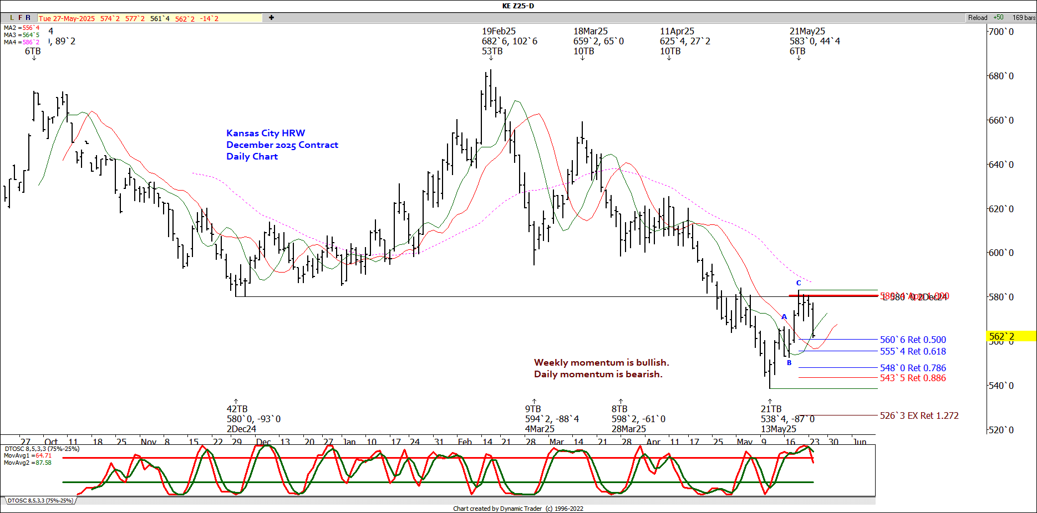Click the 28Mar25 swing low label
1037x513 pixels.
(x=629, y=429)
